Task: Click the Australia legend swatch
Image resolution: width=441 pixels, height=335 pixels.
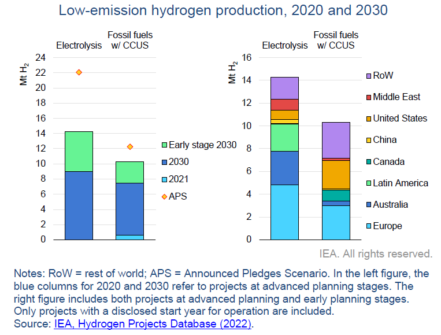Action: [x=368, y=205]
